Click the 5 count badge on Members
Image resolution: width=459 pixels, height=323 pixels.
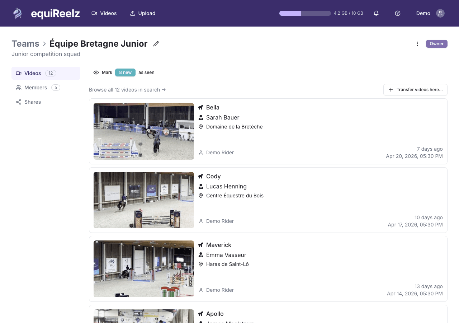[56, 88]
